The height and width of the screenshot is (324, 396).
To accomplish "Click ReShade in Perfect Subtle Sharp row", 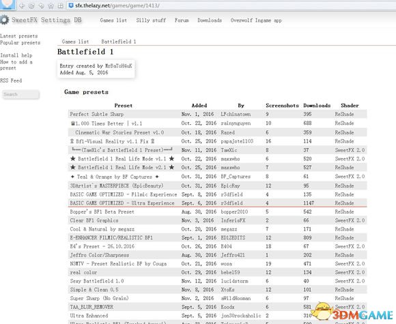I will 344,114.
